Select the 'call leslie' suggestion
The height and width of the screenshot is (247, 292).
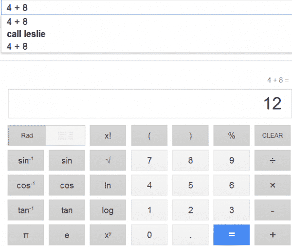pyautogui.click(x=26, y=34)
